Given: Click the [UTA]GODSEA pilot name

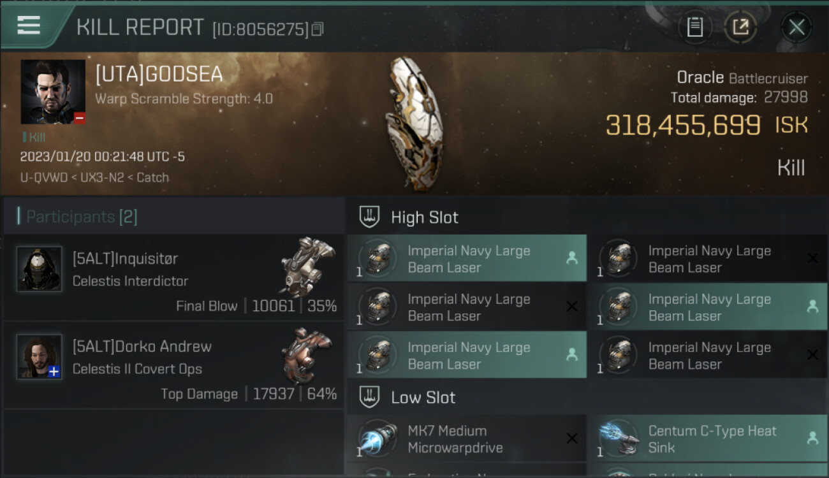Looking at the screenshot, I should (x=159, y=75).
